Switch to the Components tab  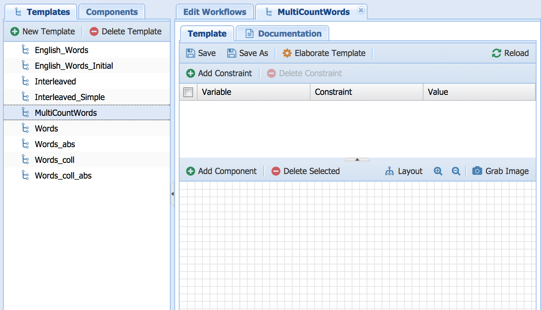(112, 12)
